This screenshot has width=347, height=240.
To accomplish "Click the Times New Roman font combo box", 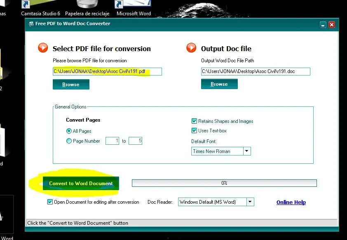I will click(221, 151).
